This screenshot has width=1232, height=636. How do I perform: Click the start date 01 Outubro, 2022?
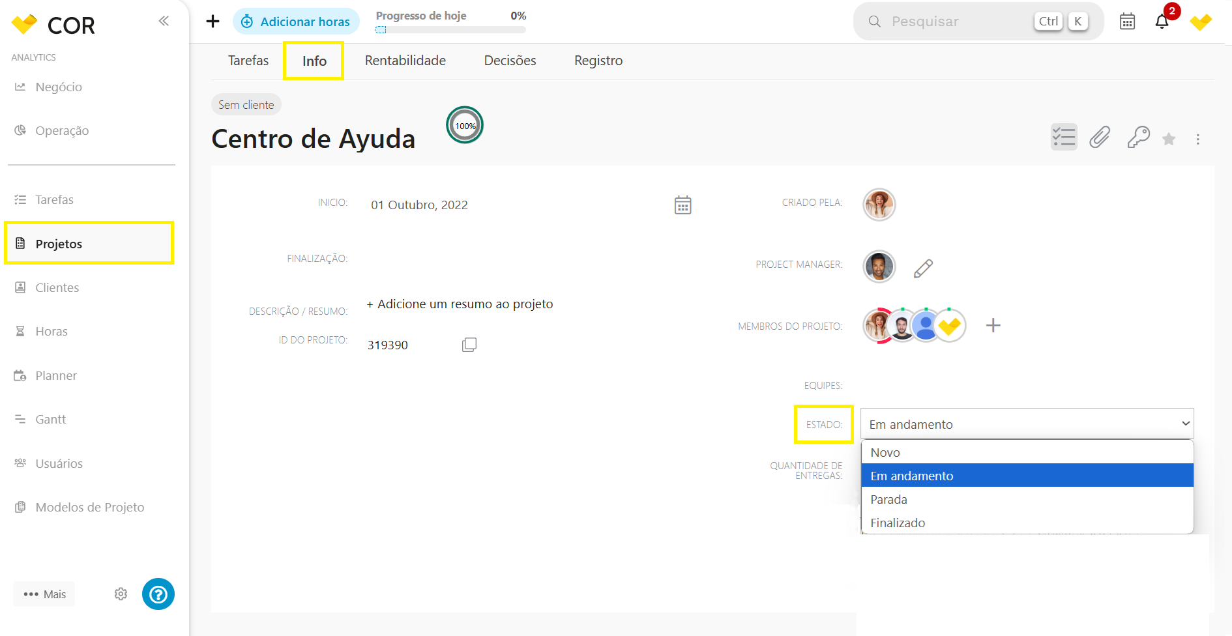[x=420, y=205]
